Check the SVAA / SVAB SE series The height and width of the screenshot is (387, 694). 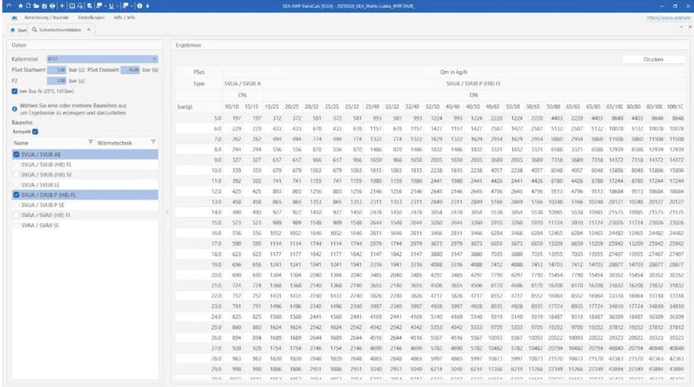17,225
